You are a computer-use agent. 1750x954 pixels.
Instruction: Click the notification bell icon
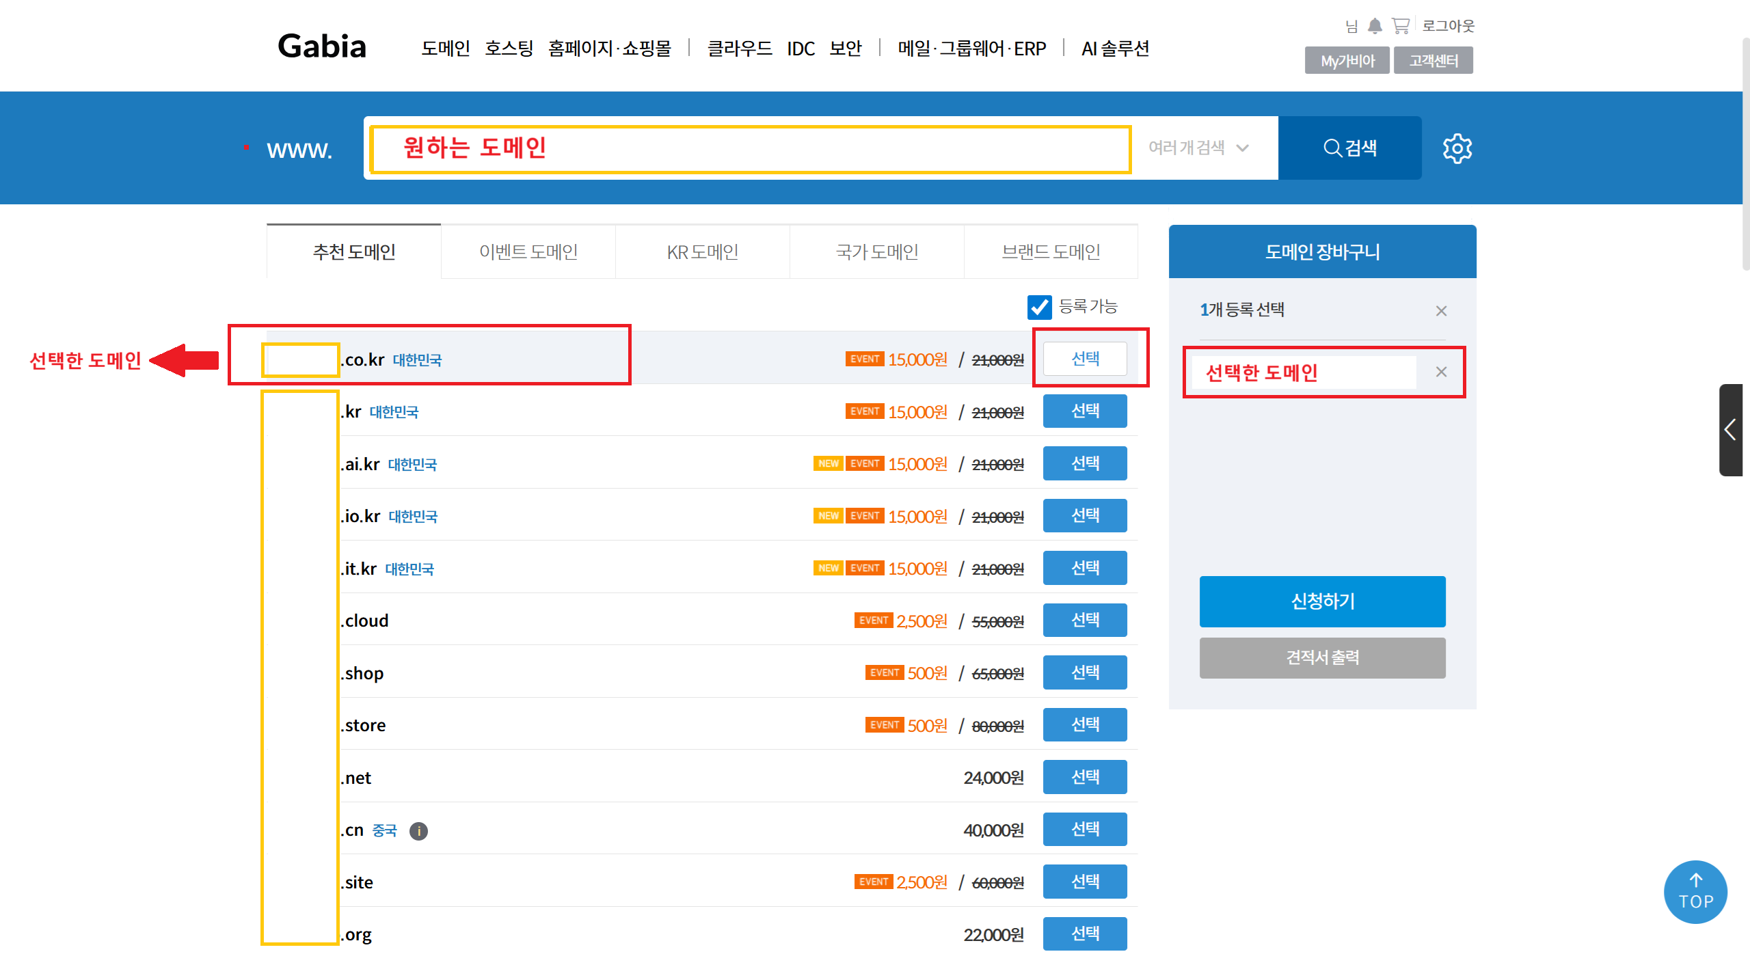click(x=1375, y=26)
